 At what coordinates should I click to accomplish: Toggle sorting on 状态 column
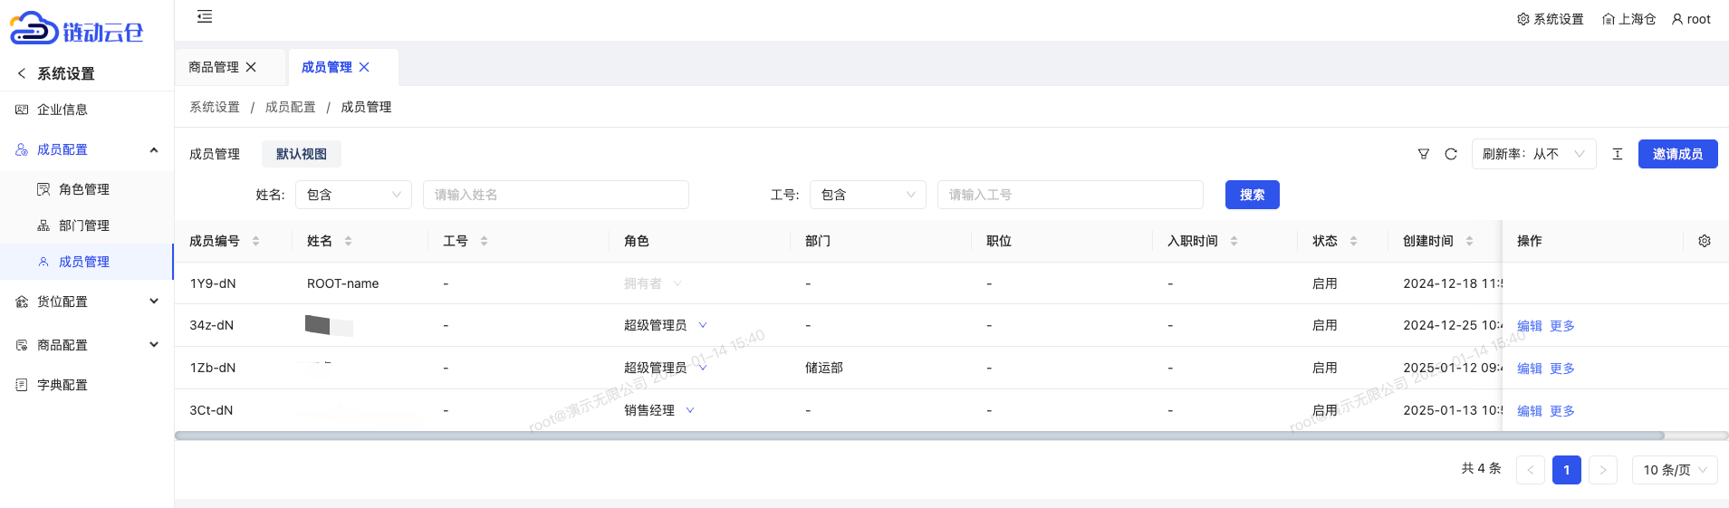coord(1353,241)
